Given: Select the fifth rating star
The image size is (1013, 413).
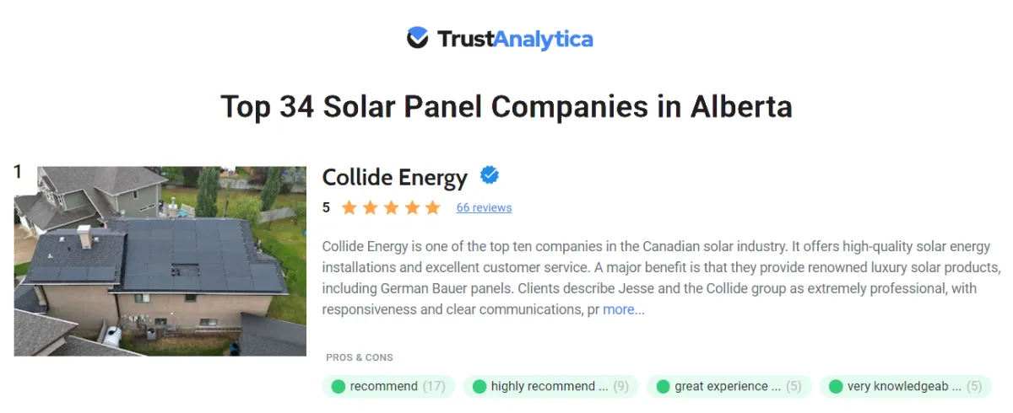Looking at the screenshot, I should pyautogui.click(x=432, y=207).
